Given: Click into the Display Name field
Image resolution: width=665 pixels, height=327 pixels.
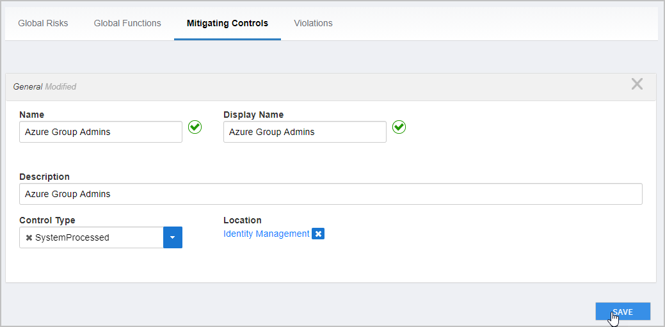Looking at the screenshot, I should pyautogui.click(x=305, y=132).
